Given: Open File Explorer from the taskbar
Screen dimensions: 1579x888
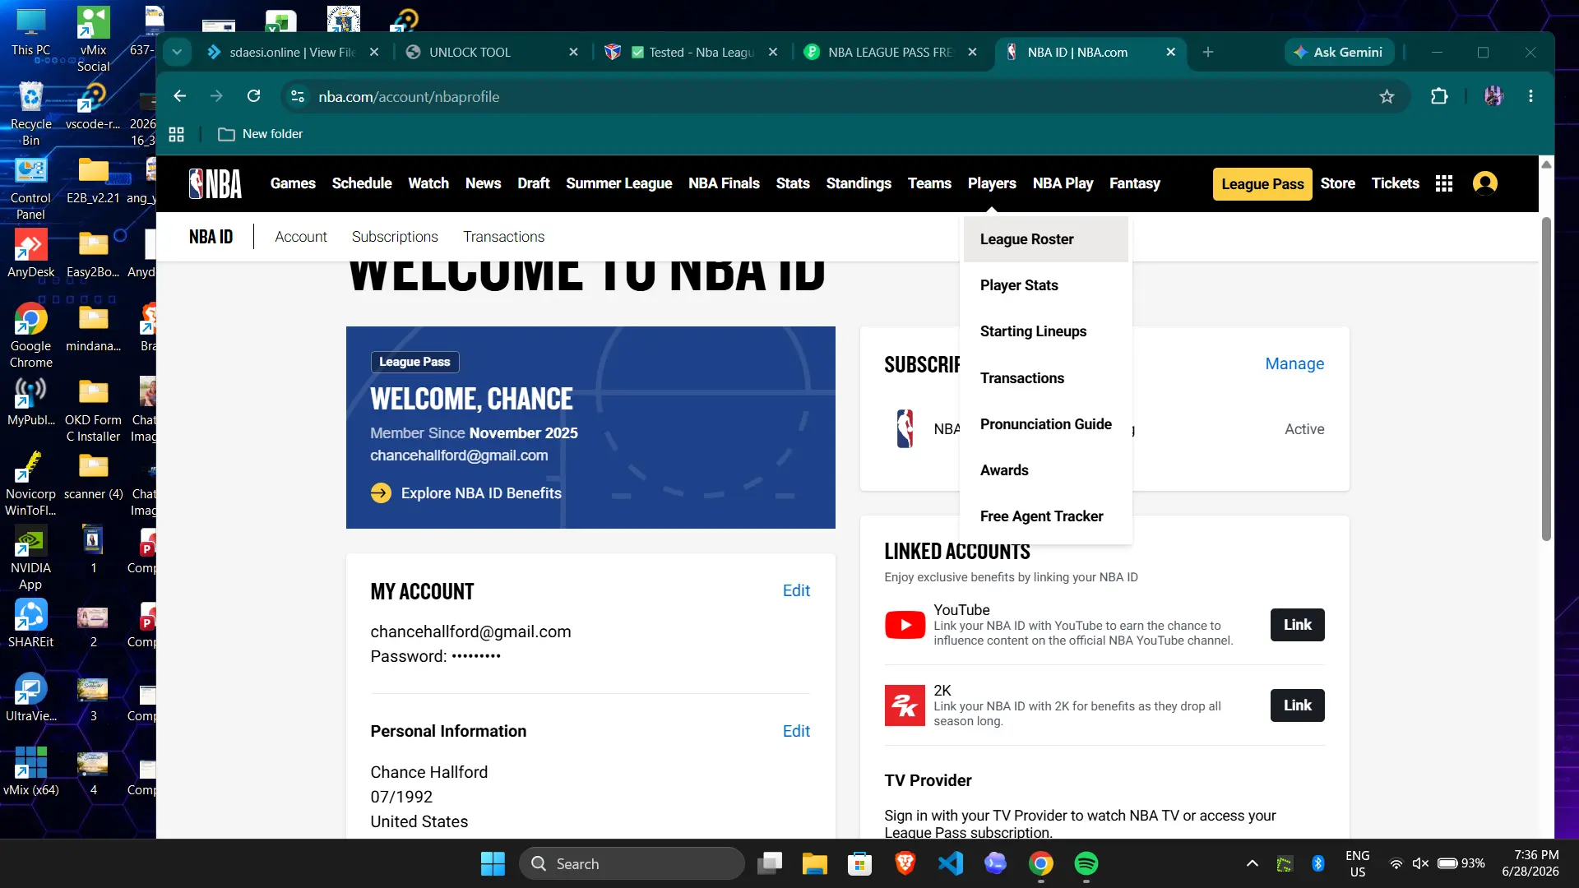Looking at the screenshot, I should pos(814,863).
